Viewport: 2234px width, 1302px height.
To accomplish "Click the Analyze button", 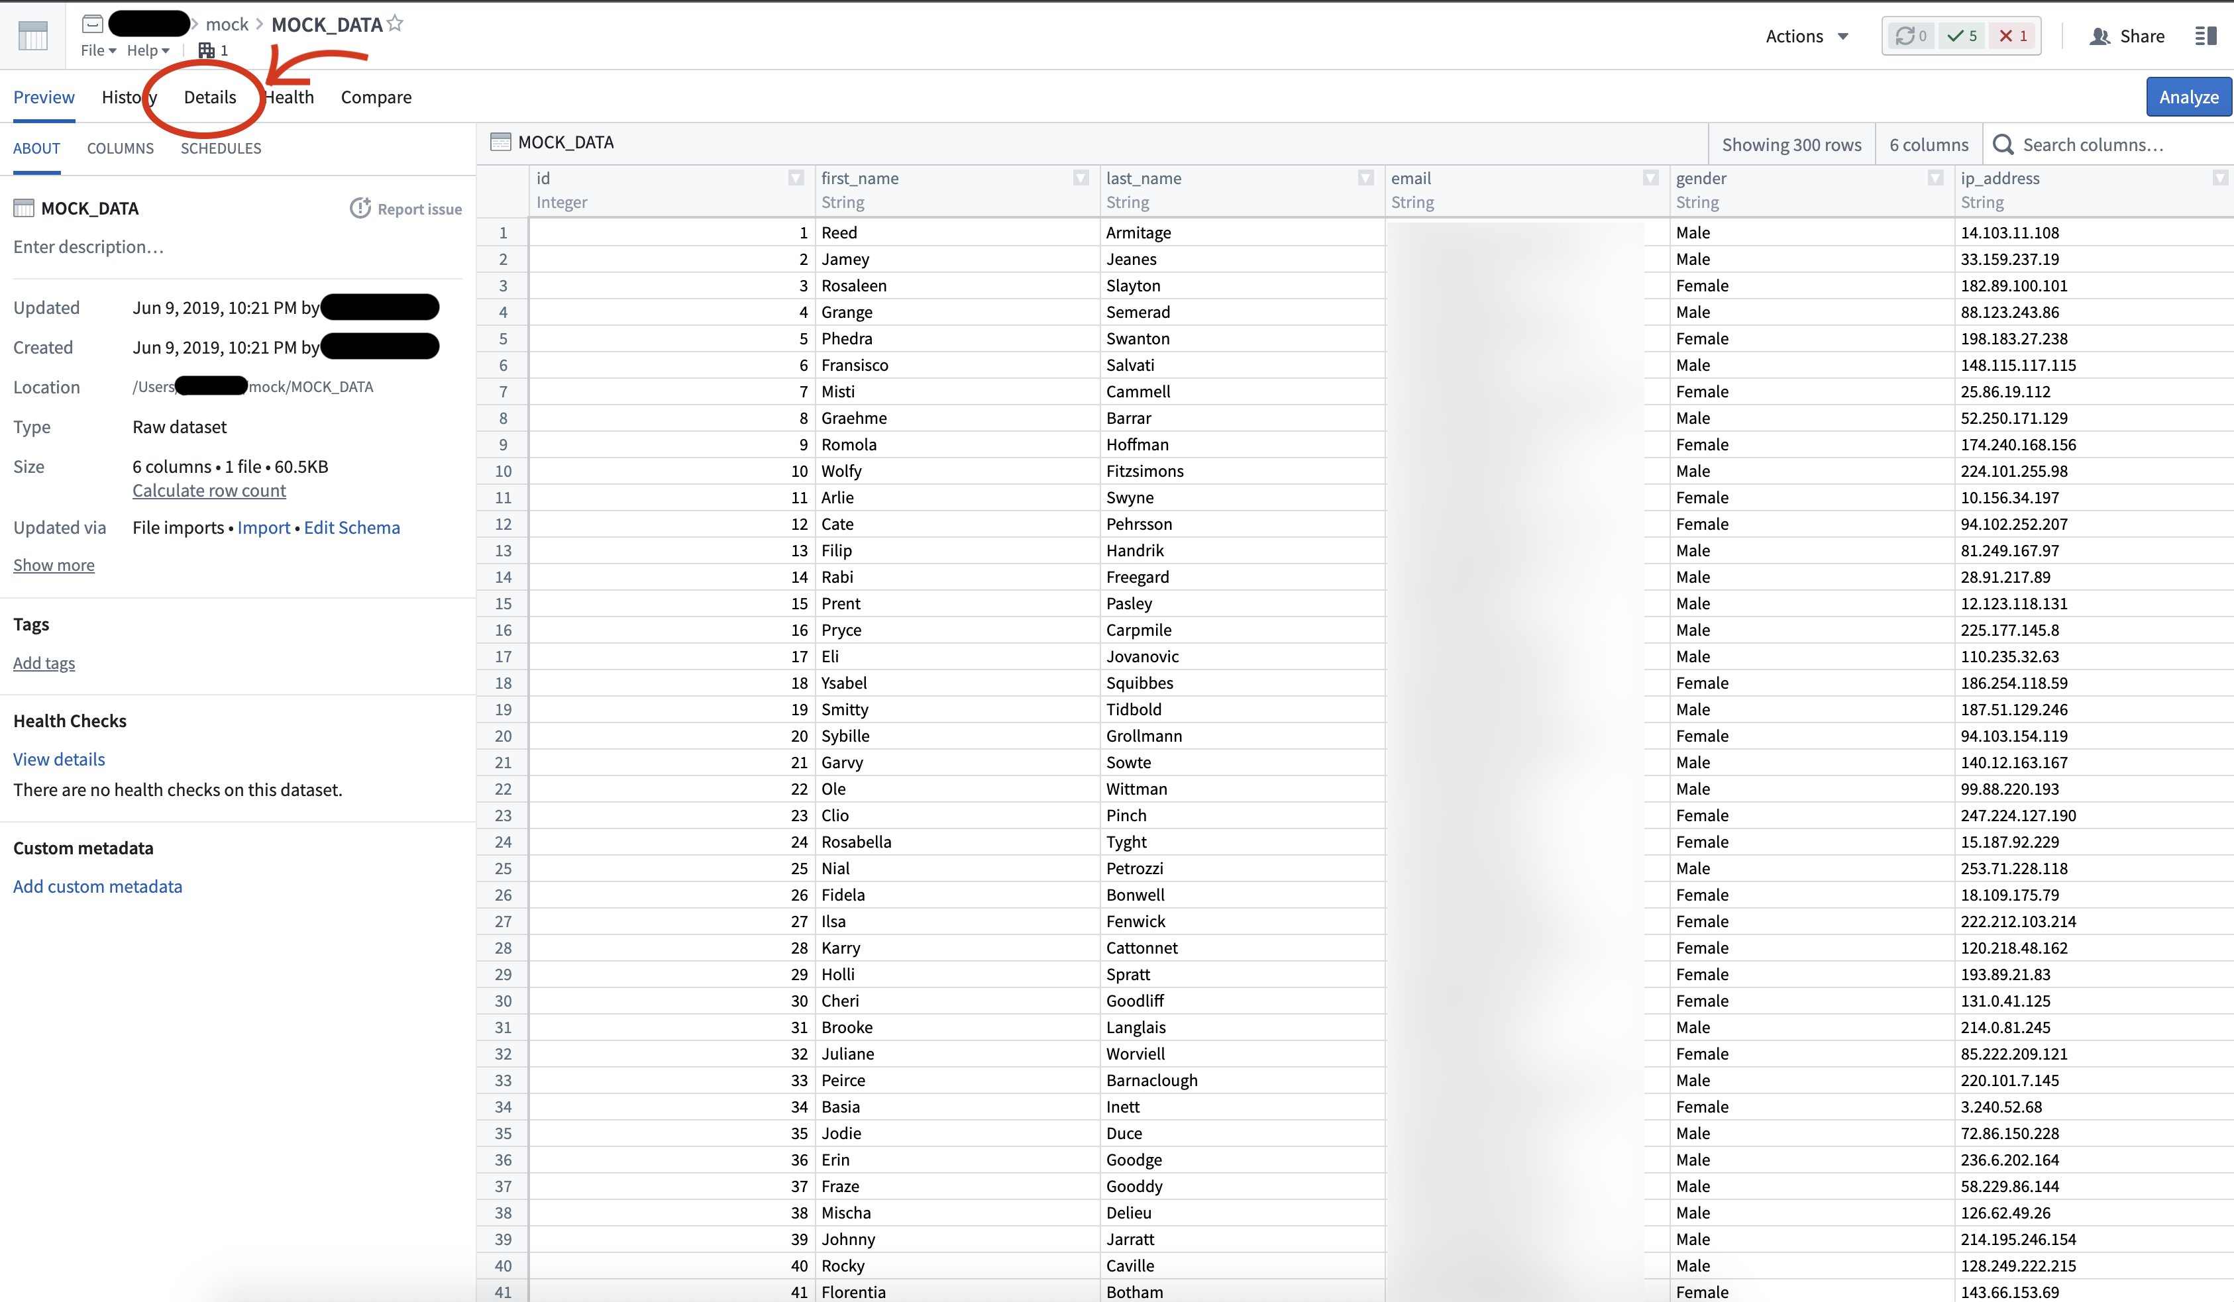I will coord(2188,97).
